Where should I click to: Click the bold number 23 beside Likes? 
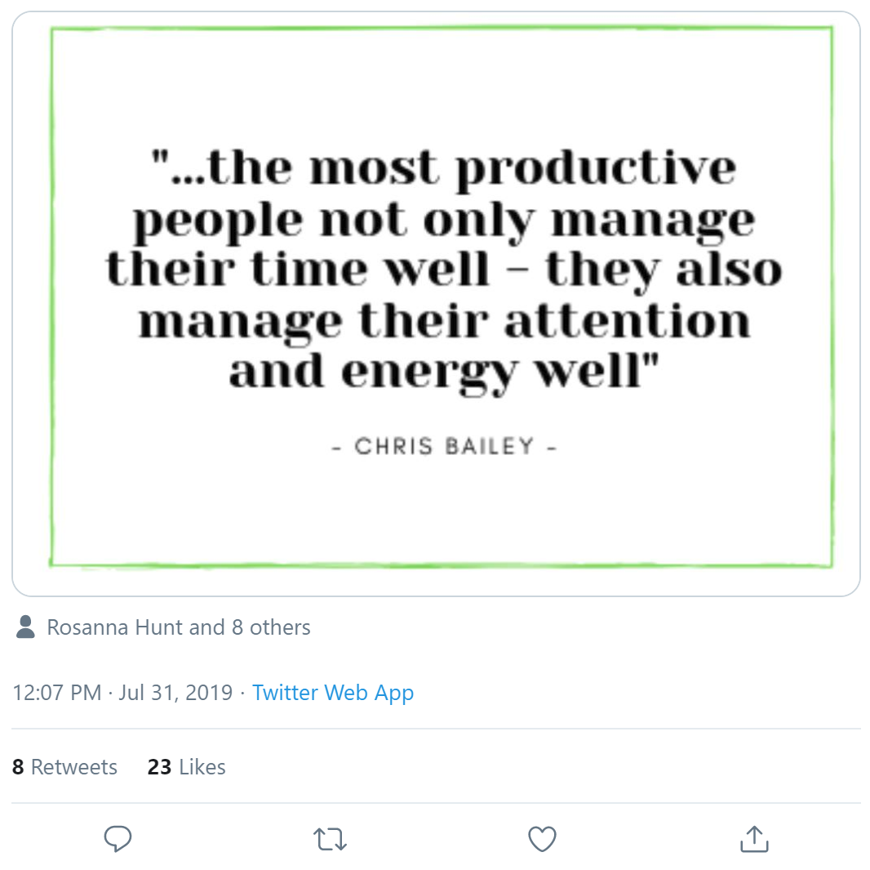[x=159, y=767]
